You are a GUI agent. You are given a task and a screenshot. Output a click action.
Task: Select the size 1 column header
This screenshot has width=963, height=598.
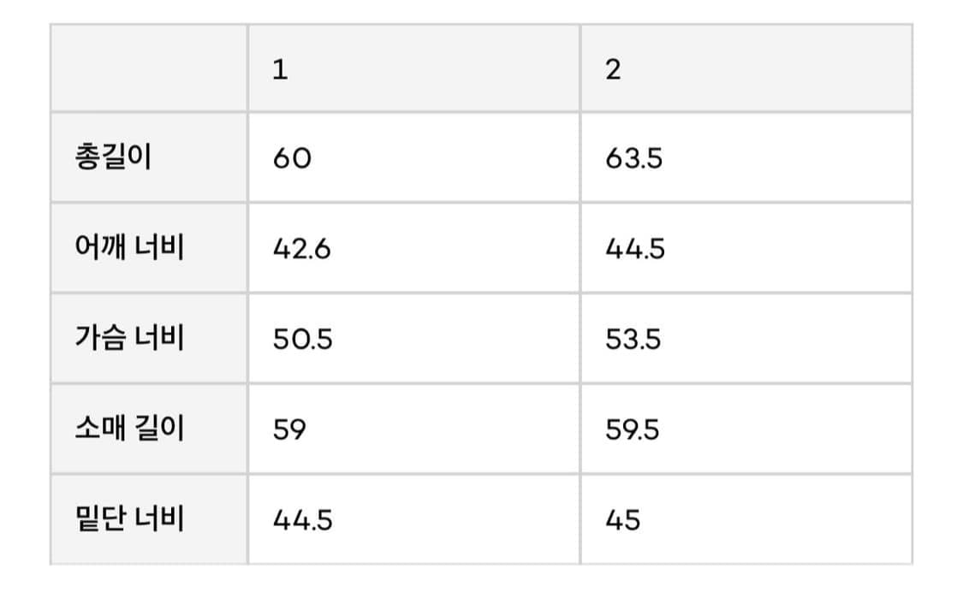(x=414, y=68)
